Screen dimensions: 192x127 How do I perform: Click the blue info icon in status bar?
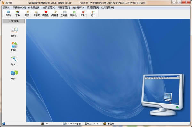(x=4, y=123)
